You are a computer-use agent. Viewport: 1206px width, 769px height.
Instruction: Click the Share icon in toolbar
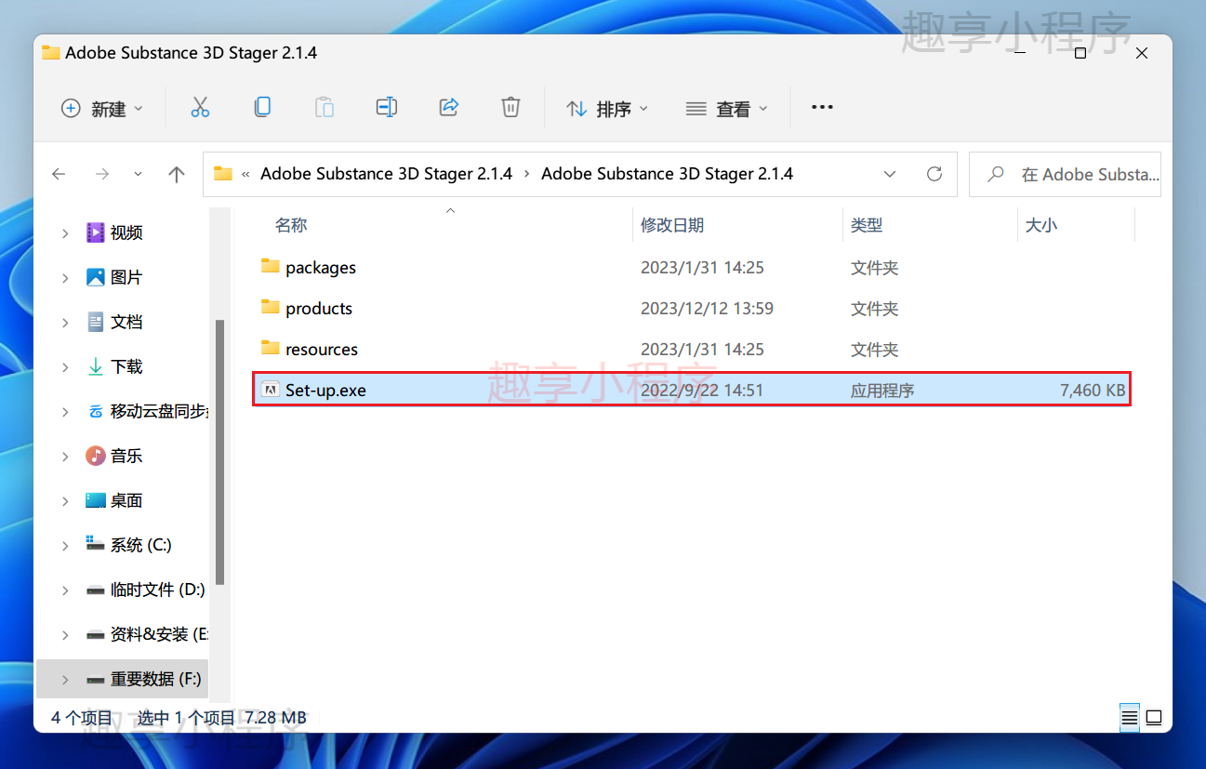449,108
